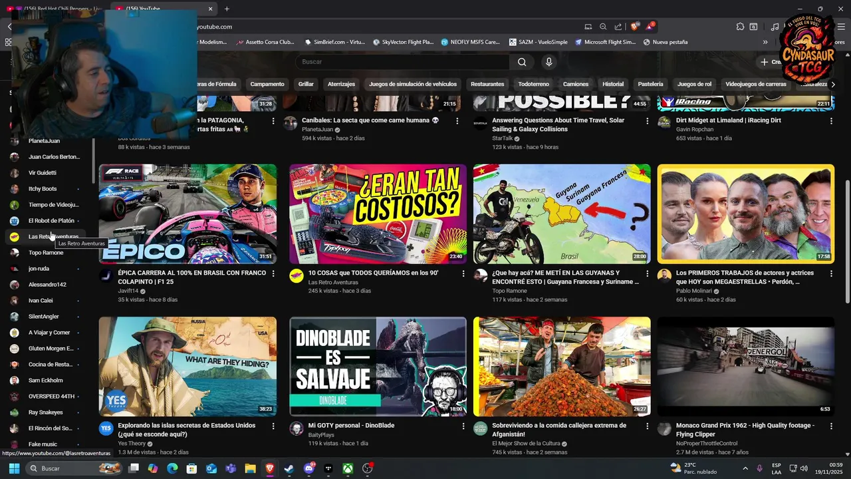Click the Las Retro Aventuras channel avatar beside the 10 COSAS video title

297,276
